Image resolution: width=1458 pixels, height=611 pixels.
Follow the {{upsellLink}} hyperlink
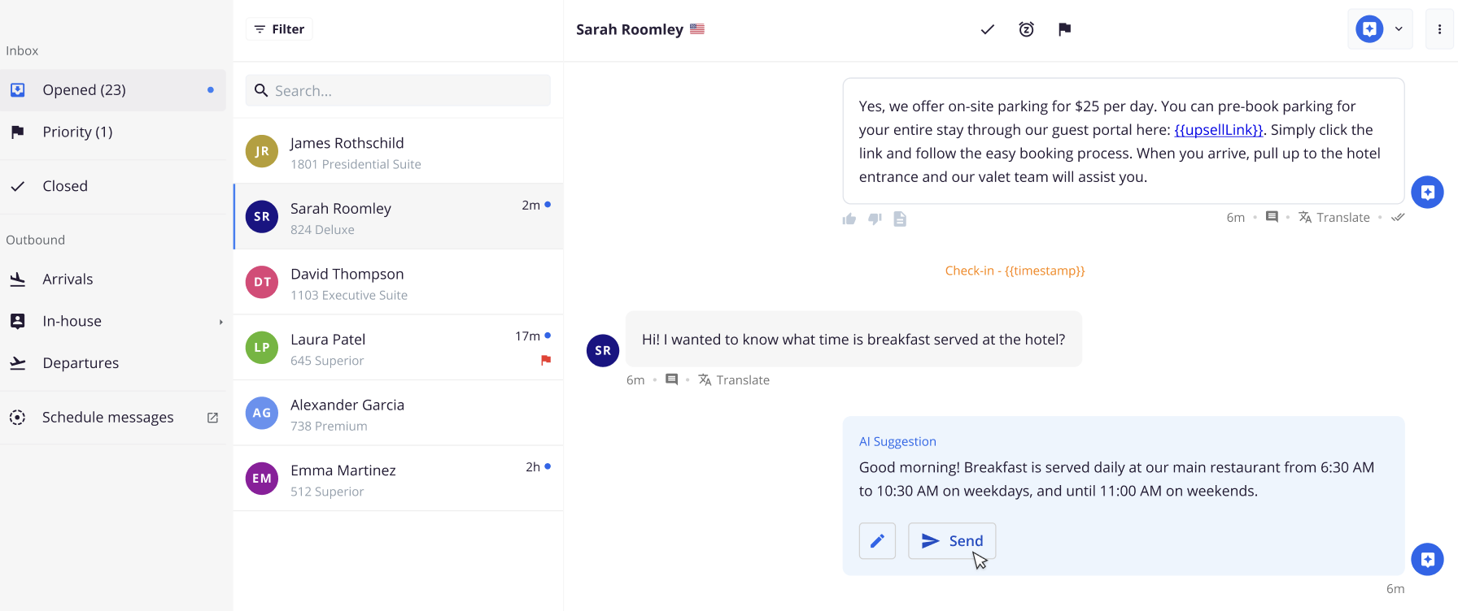[x=1218, y=130]
